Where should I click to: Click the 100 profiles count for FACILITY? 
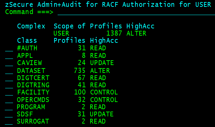(80, 92)
